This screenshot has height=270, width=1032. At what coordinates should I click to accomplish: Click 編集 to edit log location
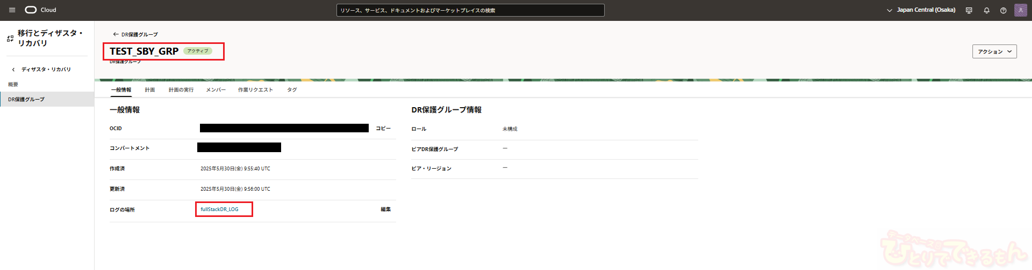click(x=385, y=209)
